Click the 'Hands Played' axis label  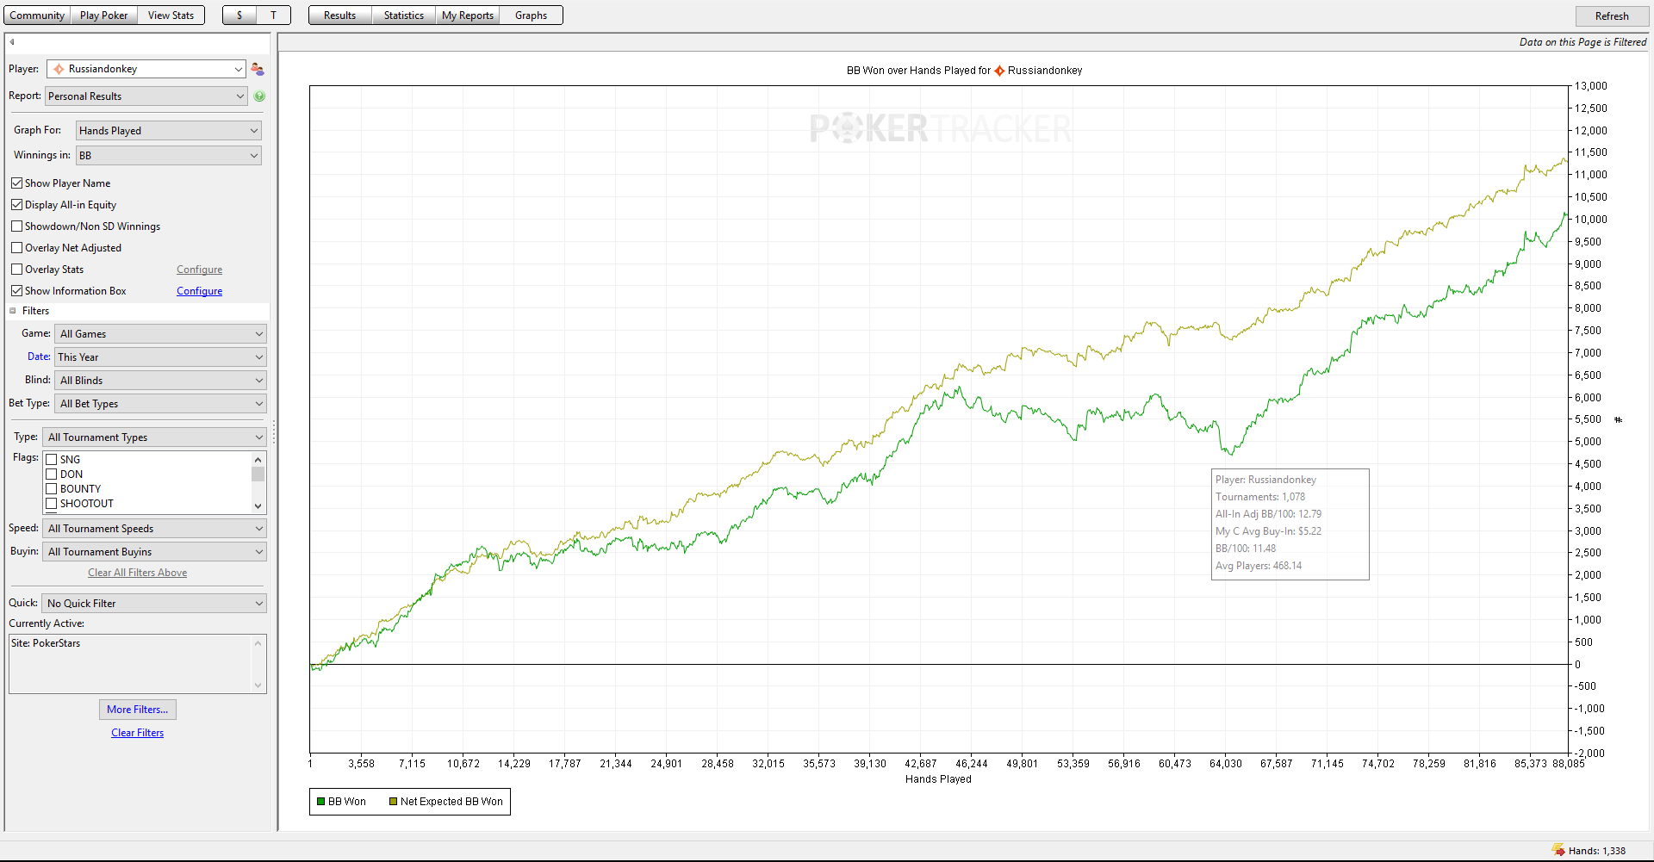tap(938, 779)
